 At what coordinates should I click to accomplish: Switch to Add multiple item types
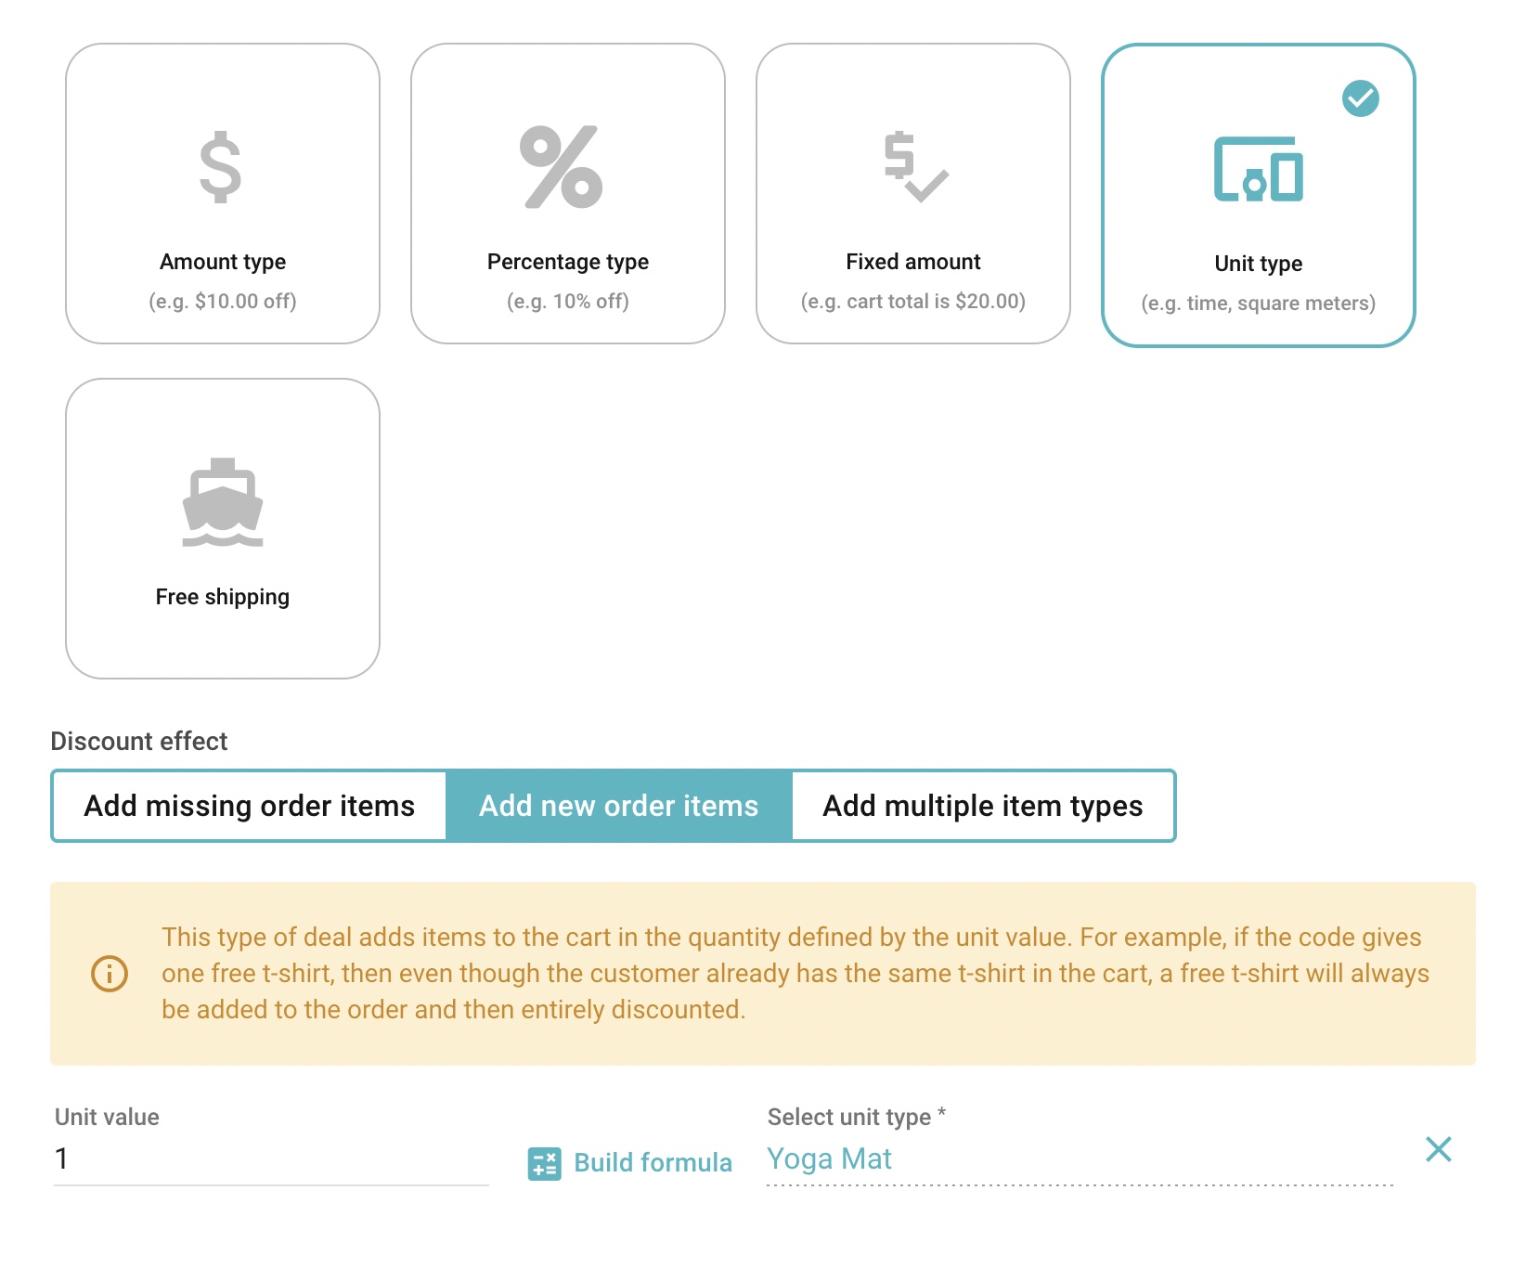pos(982,806)
